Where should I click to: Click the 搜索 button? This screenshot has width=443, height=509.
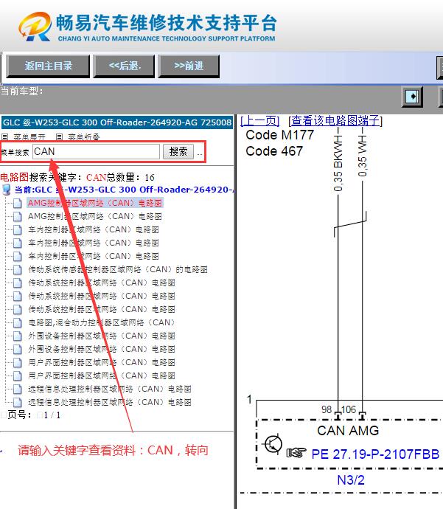point(178,152)
